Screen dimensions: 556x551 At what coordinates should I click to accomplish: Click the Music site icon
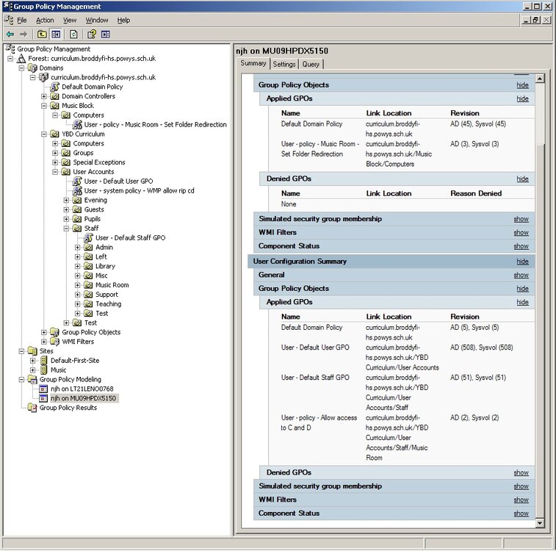[x=43, y=370]
